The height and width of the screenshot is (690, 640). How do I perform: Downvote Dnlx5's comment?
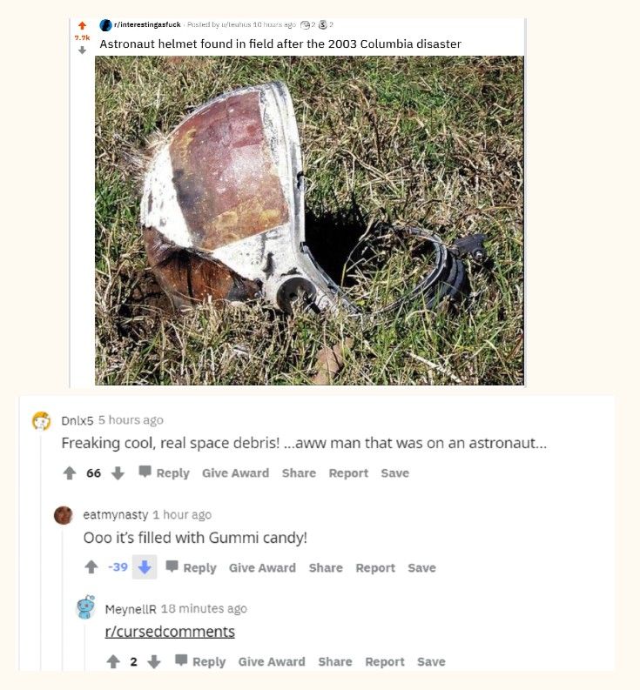118,473
